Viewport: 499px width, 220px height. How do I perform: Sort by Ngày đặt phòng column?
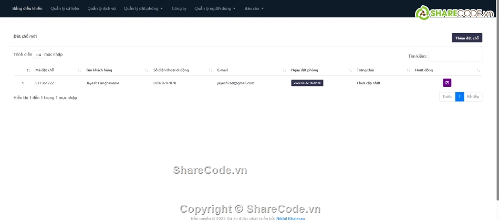(x=304, y=70)
